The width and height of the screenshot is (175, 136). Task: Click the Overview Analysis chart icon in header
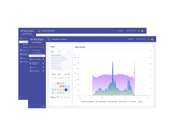(x=49, y=39)
